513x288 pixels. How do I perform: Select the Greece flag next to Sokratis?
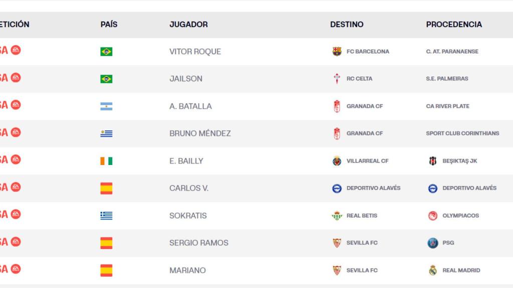click(106, 215)
